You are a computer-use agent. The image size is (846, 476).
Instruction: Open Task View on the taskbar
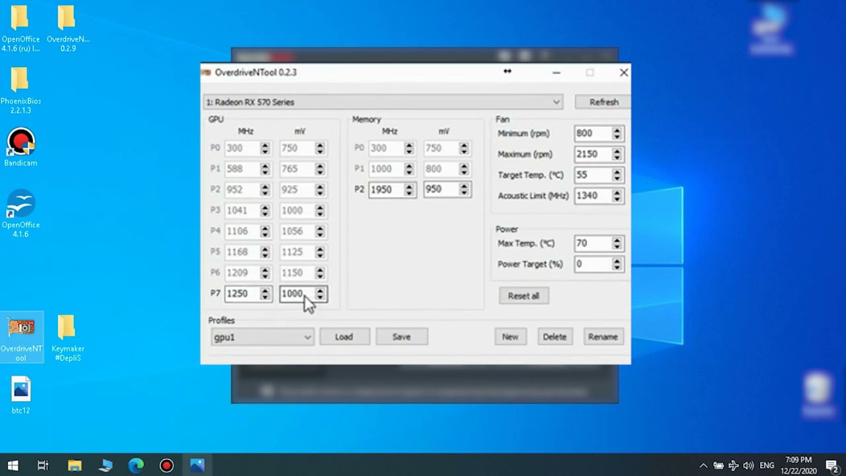point(43,465)
